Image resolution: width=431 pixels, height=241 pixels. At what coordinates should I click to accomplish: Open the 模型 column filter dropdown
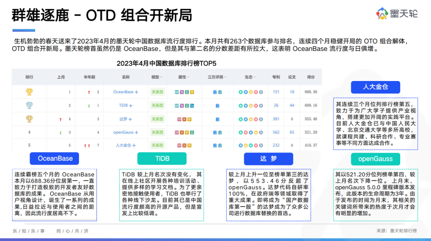pyautogui.click(x=161, y=77)
